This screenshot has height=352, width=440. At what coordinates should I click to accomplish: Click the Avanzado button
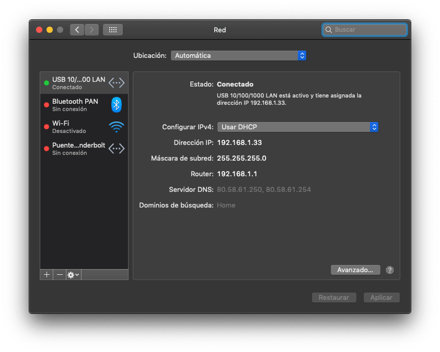tap(355, 270)
